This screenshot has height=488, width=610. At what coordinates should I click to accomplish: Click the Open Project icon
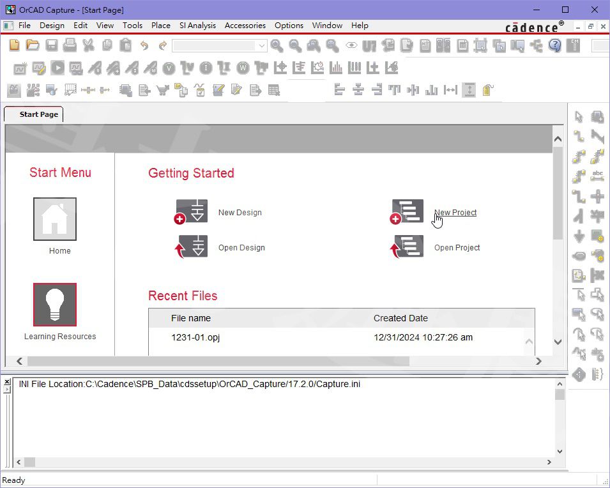pyautogui.click(x=407, y=247)
